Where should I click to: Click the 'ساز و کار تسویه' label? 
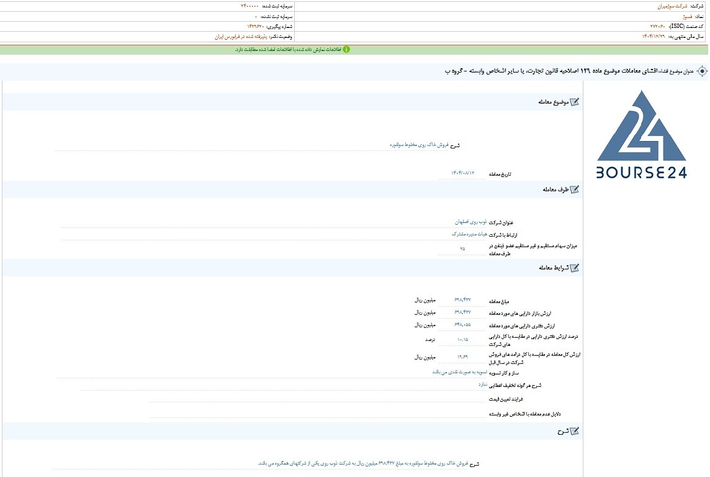503,373
